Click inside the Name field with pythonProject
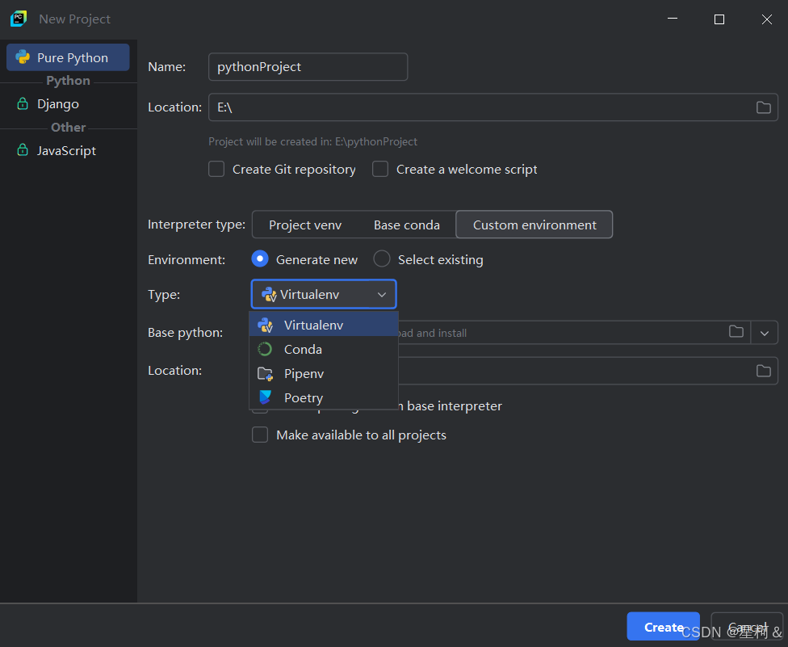 tap(308, 67)
